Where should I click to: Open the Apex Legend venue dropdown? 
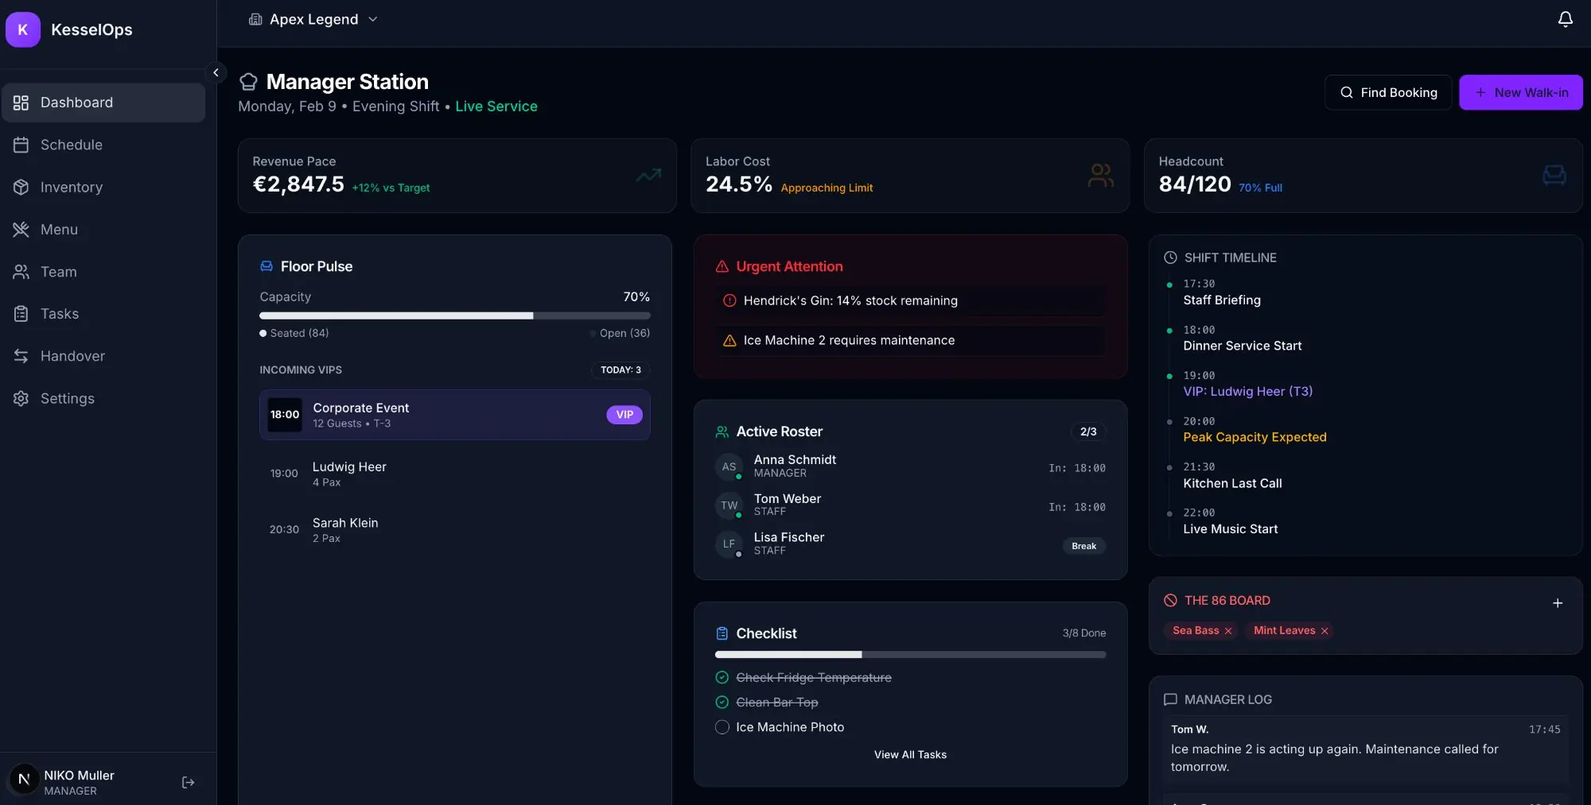313,19
